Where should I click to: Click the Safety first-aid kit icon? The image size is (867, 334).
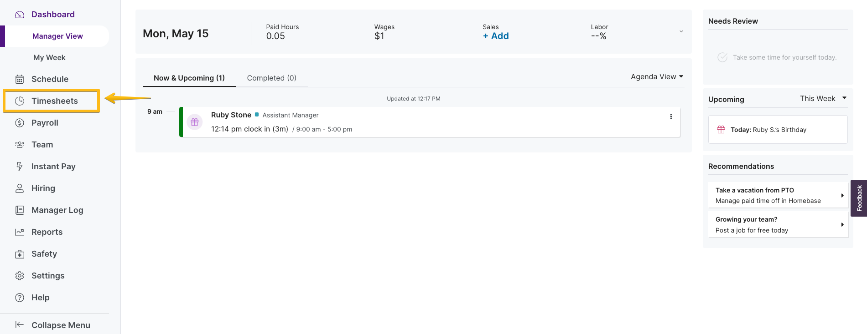point(20,254)
